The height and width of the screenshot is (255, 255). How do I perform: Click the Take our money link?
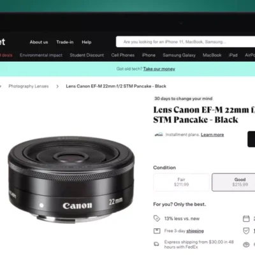[159, 69]
